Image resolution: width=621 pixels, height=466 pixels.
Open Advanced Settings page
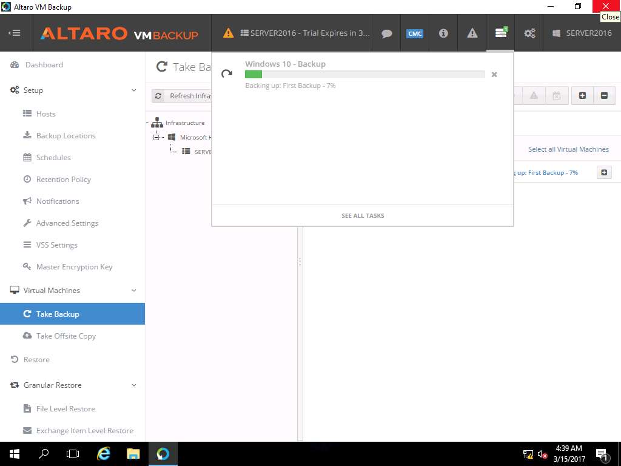(67, 223)
